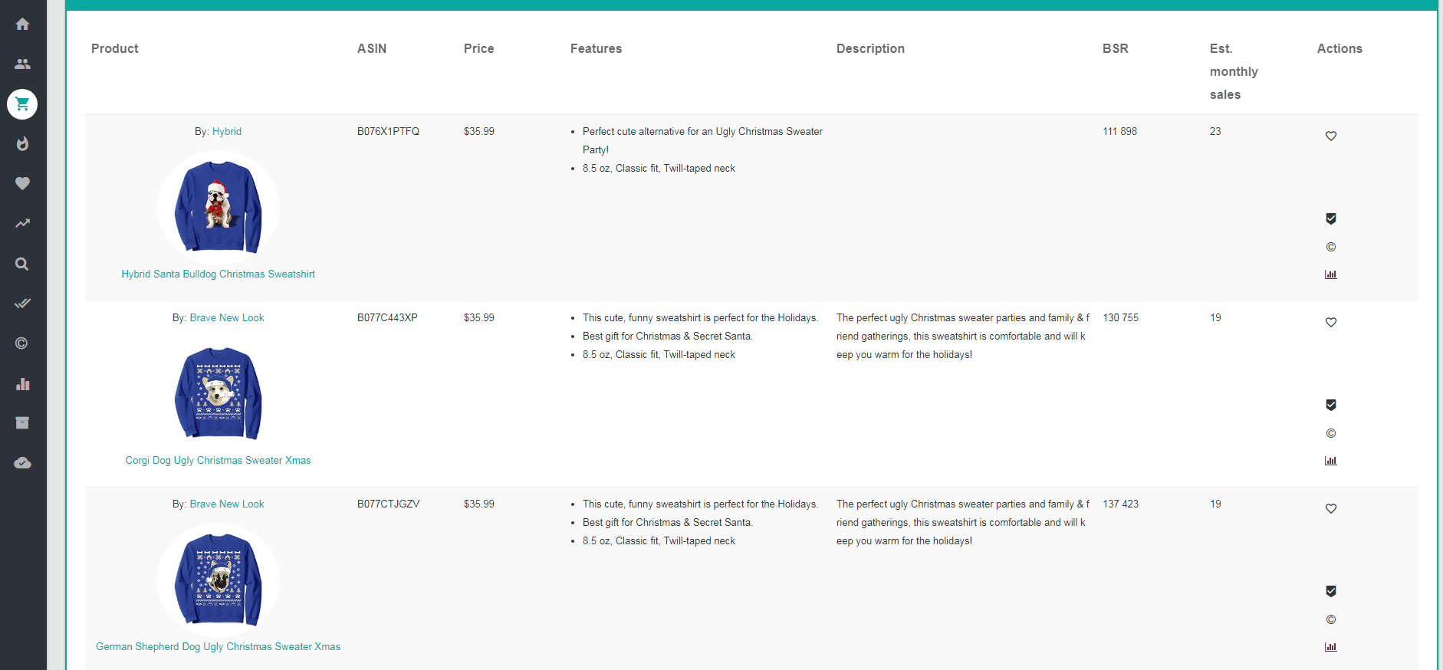Open the flame trending sidebar icon
The width and height of the screenshot is (1443, 670).
[x=22, y=143]
